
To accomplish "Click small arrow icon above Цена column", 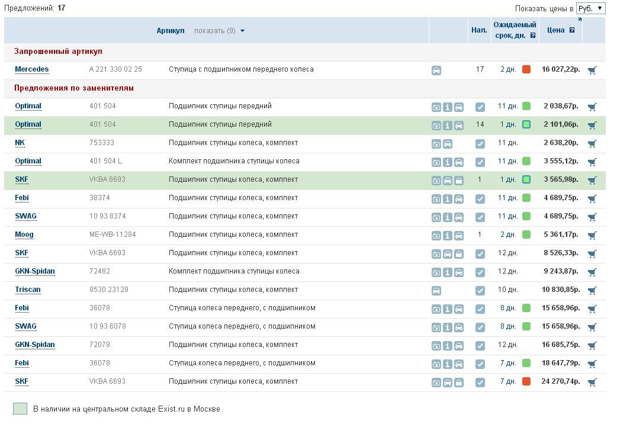I will (x=580, y=20).
